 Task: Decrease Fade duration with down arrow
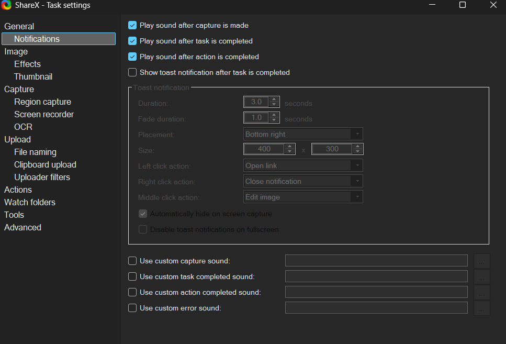tap(274, 120)
